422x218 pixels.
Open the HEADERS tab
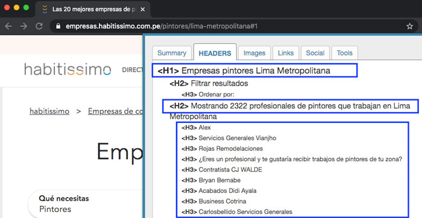point(215,52)
